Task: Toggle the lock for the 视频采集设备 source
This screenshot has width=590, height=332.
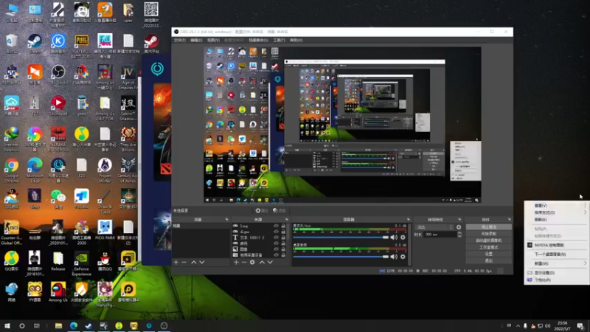Action: [x=283, y=255]
